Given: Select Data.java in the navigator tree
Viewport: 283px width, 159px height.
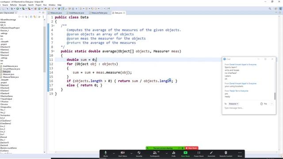Looking at the screenshot, I should click(7, 72).
